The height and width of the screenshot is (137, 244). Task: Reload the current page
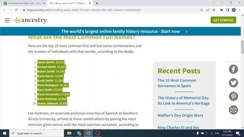(16, 10)
